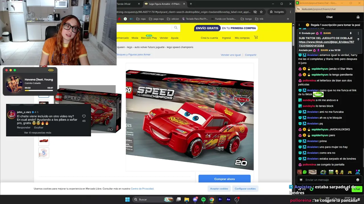Viewport: 364px width, 204px height.
Task: Expand Ver 4 respuestas más
Action: 38,133
